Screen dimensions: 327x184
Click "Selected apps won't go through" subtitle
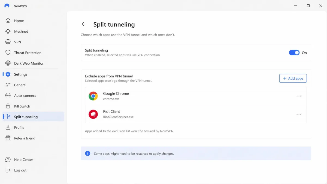click(118, 81)
